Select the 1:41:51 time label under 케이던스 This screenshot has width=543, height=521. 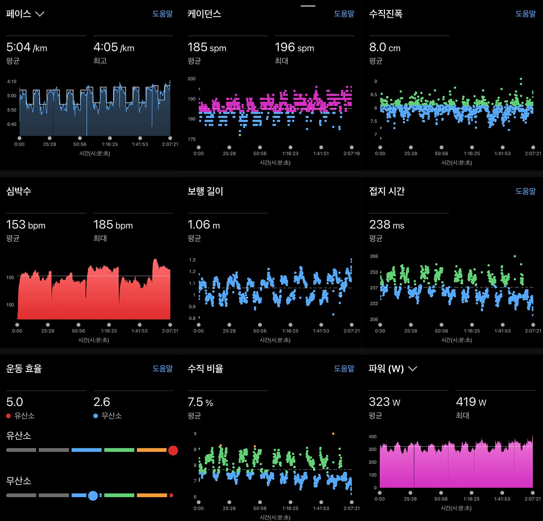pyautogui.click(x=321, y=153)
